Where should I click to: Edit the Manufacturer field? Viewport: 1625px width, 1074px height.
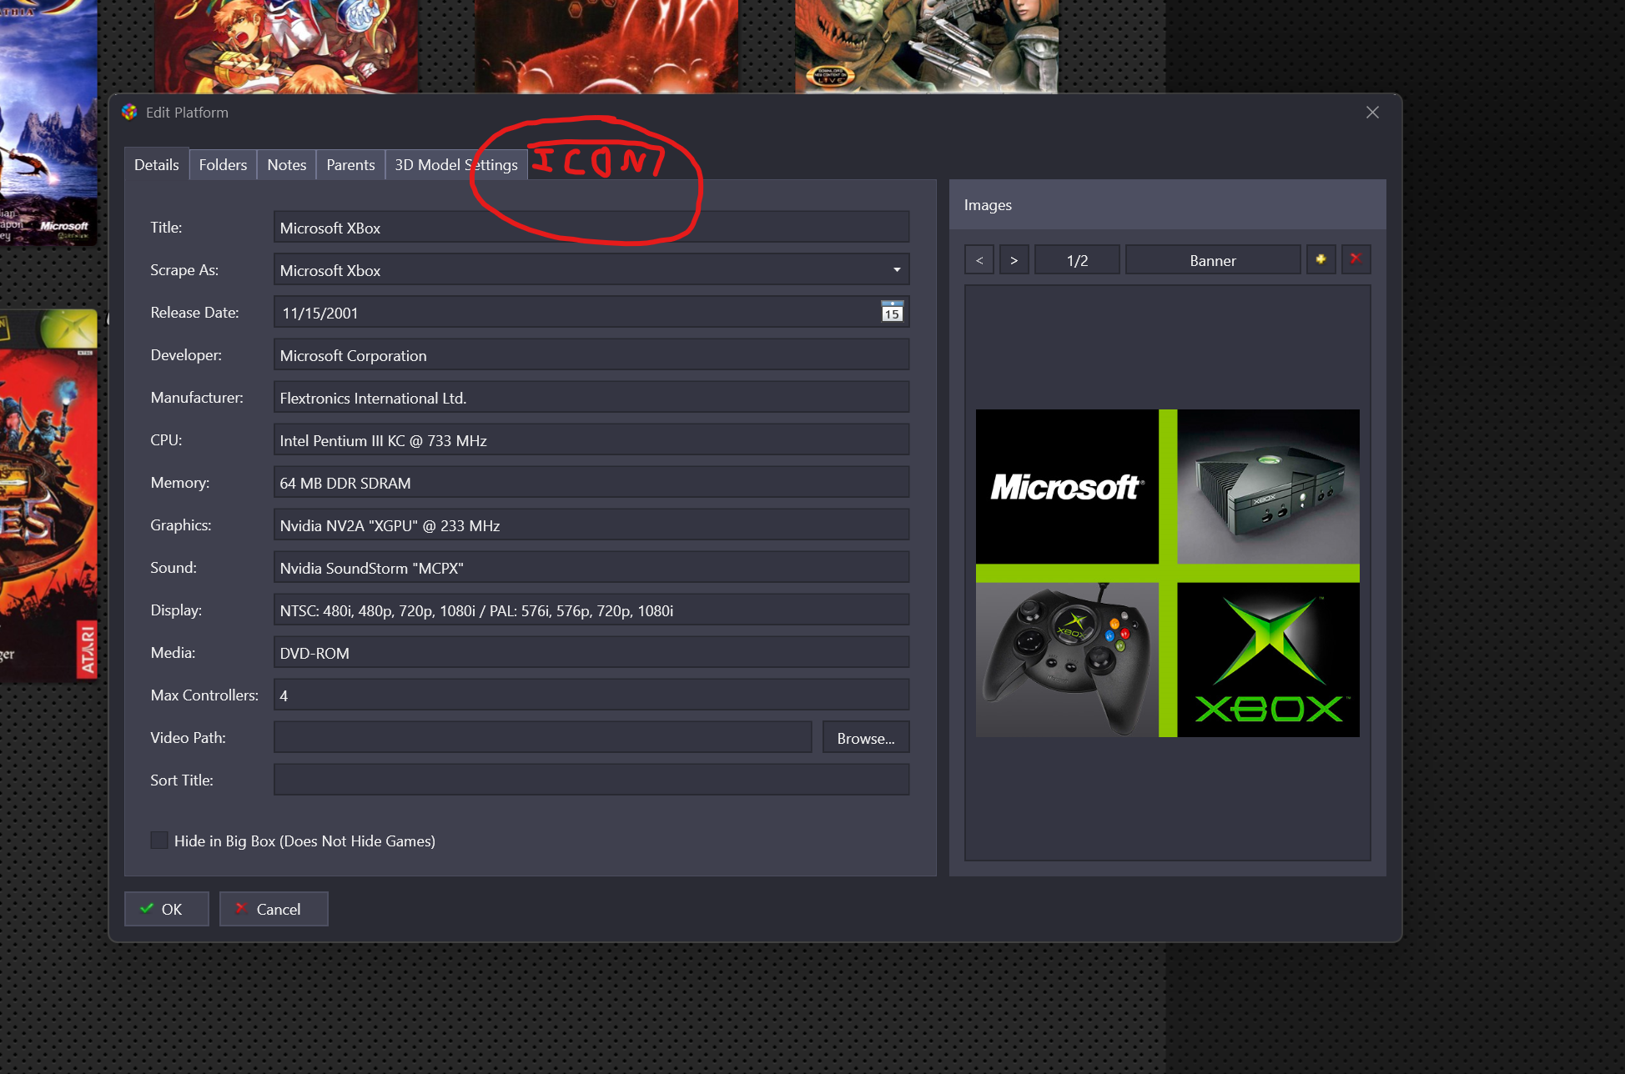(591, 398)
